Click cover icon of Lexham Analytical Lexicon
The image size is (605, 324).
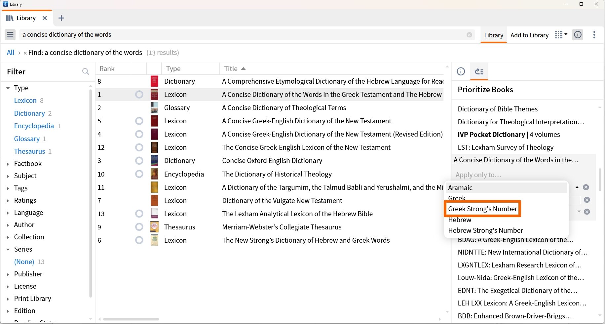click(154, 214)
